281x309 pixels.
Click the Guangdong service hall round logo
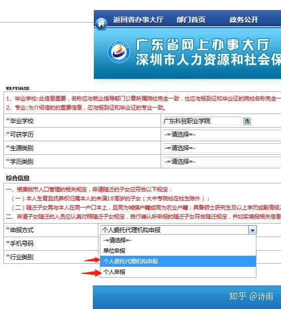pos(119,52)
